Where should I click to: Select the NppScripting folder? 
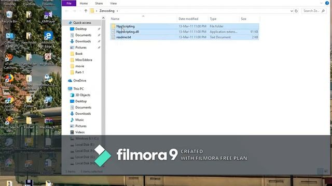tap(185, 26)
